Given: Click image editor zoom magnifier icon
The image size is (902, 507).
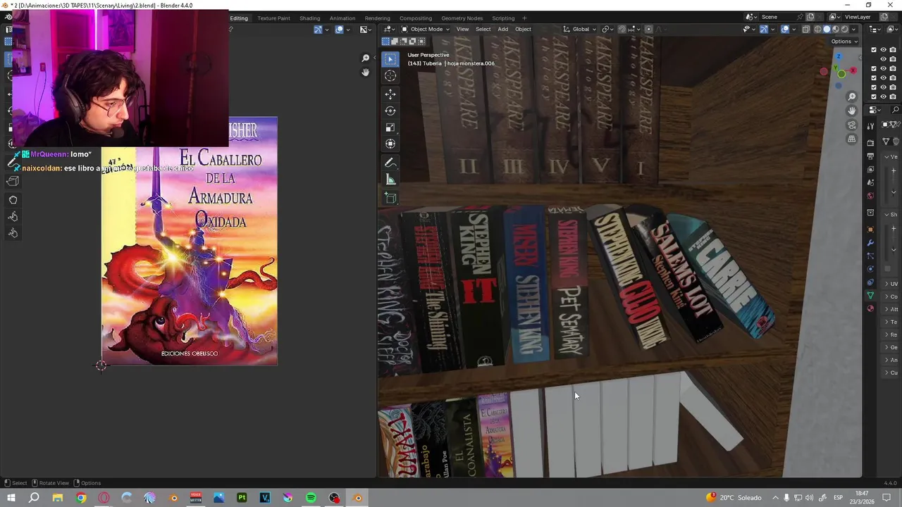Looking at the screenshot, I should (x=365, y=58).
